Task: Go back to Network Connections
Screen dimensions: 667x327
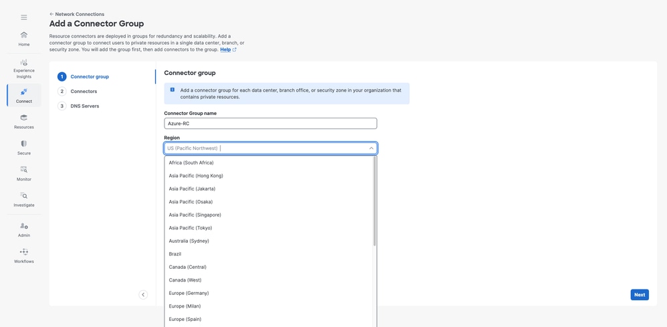Action: click(x=80, y=14)
